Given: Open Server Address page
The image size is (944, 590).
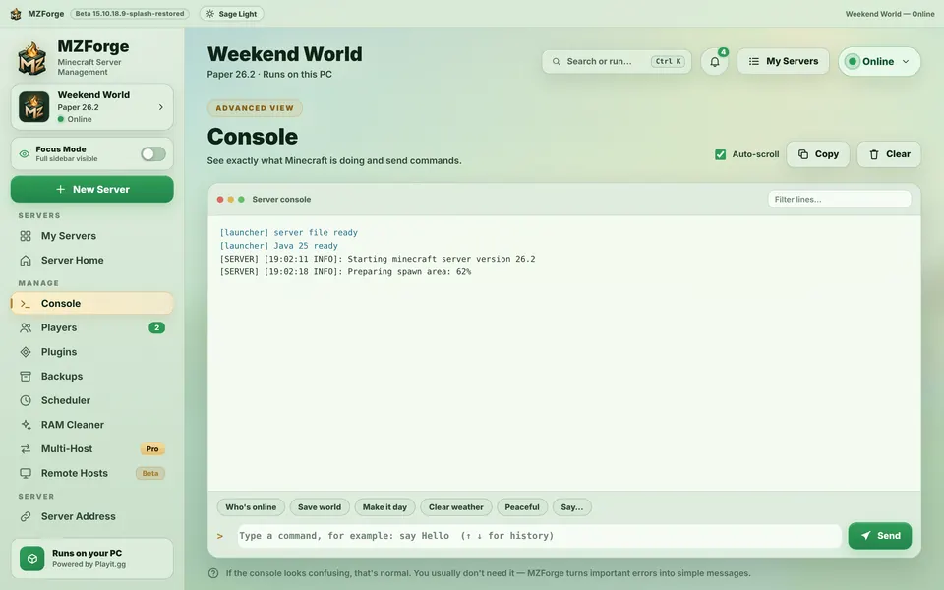Looking at the screenshot, I should click(x=91, y=516).
